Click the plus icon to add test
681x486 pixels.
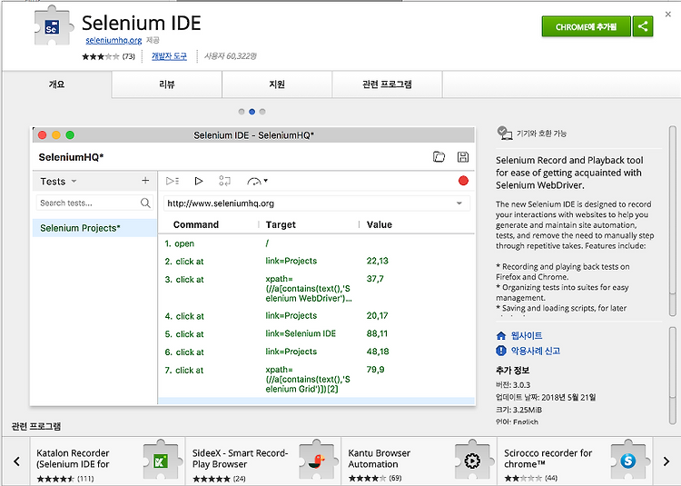pos(145,181)
